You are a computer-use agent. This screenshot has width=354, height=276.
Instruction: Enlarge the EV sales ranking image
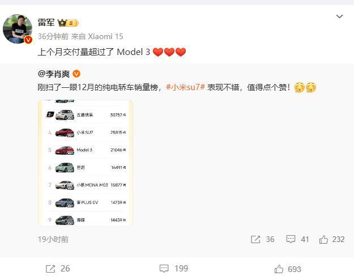click(x=86, y=163)
